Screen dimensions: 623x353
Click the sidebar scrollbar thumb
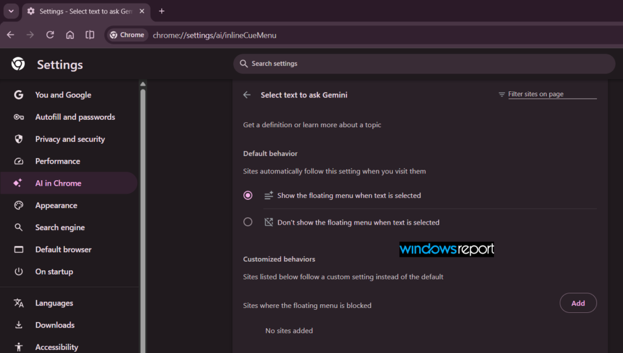click(x=143, y=220)
